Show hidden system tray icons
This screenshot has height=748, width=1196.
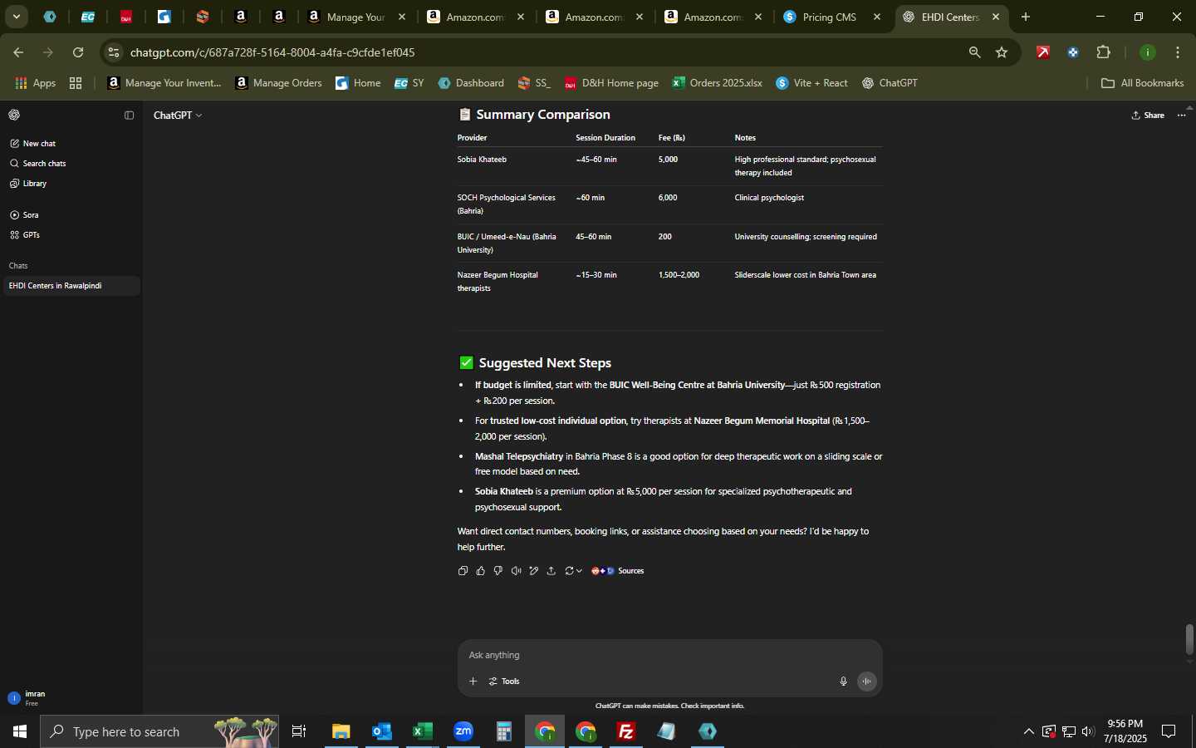click(1028, 731)
